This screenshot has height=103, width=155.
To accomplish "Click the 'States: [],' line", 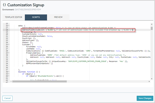I will [27, 42].
